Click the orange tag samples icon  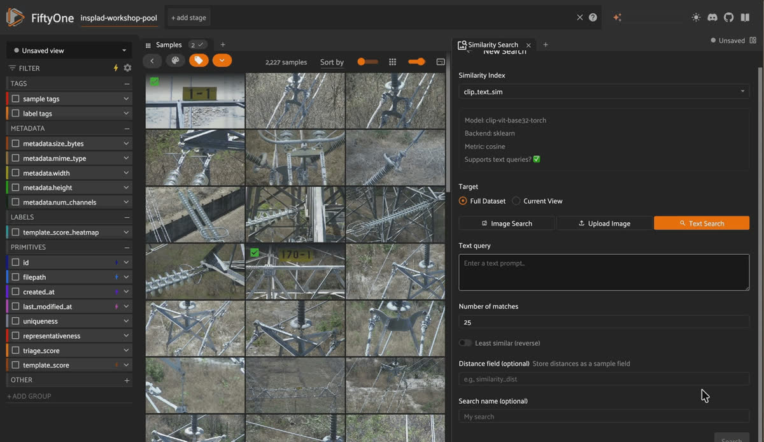[199, 61]
